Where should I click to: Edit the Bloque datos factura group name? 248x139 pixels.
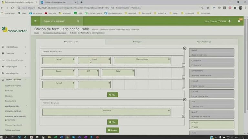coord(112,51)
